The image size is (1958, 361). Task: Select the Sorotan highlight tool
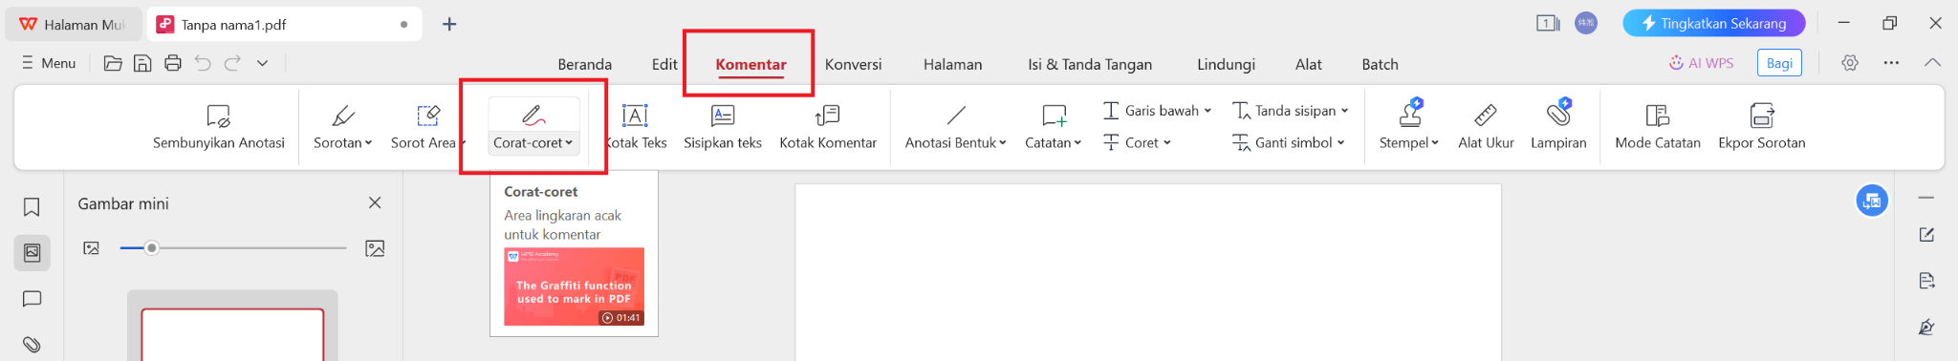click(342, 128)
